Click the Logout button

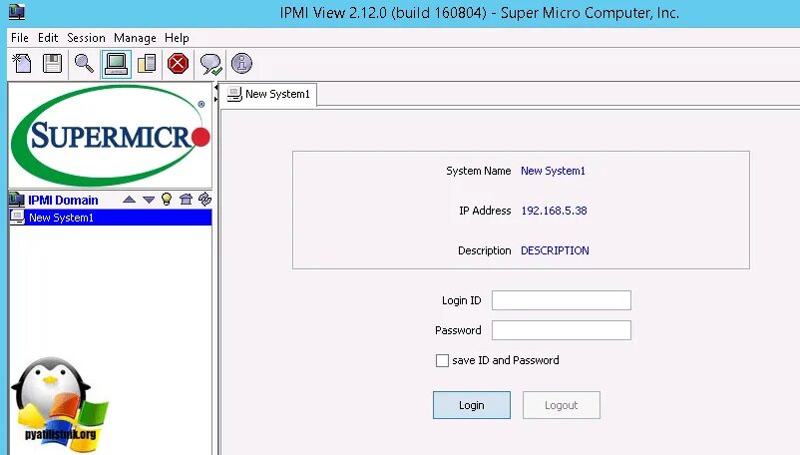[562, 405]
